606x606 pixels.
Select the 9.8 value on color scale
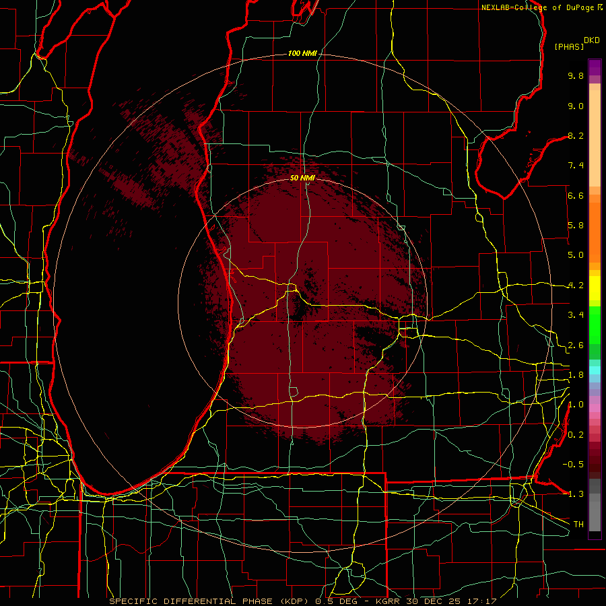pos(576,75)
